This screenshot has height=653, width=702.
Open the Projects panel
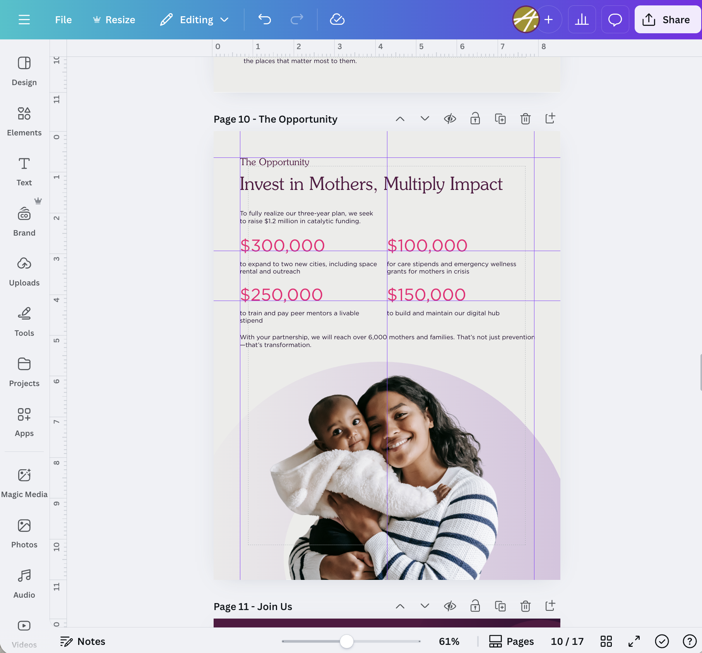point(24,373)
